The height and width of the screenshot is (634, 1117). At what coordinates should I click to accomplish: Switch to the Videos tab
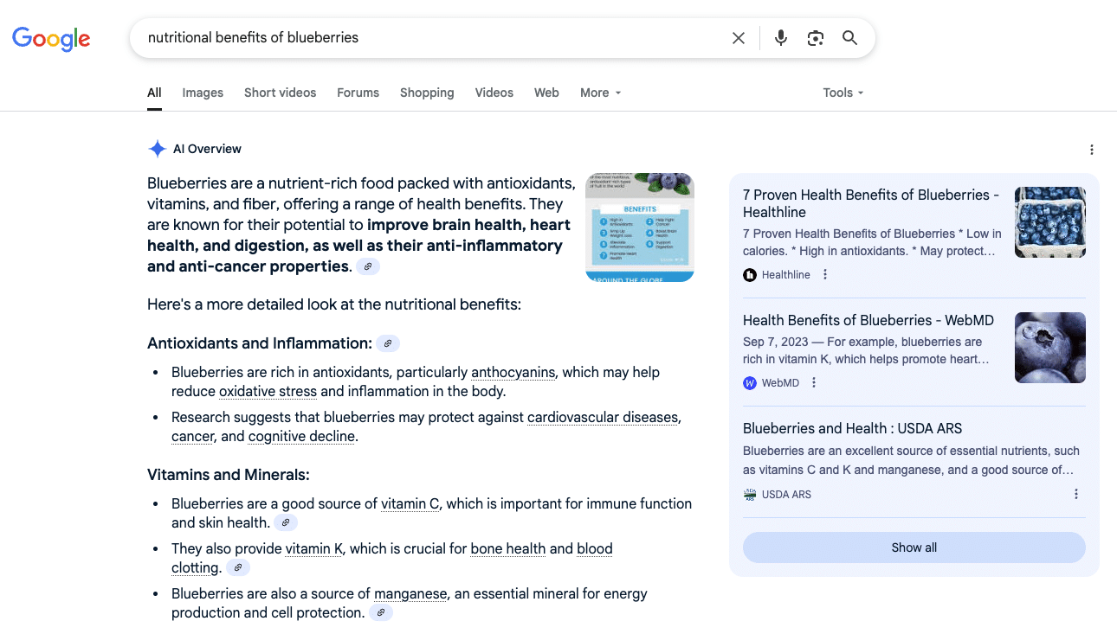(x=494, y=93)
